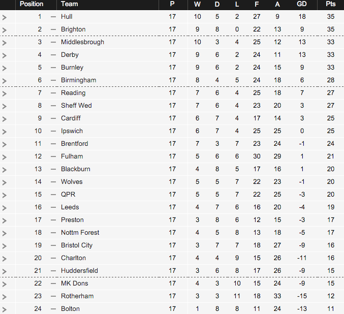This screenshot has height=314, width=344.
Task: Click the Derby movement dash icon
Action: (x=53, y=55)
